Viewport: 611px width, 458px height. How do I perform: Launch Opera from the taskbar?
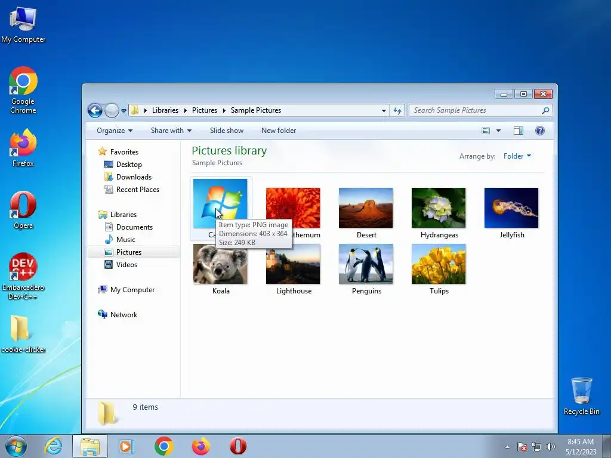(x=237, y=446)
